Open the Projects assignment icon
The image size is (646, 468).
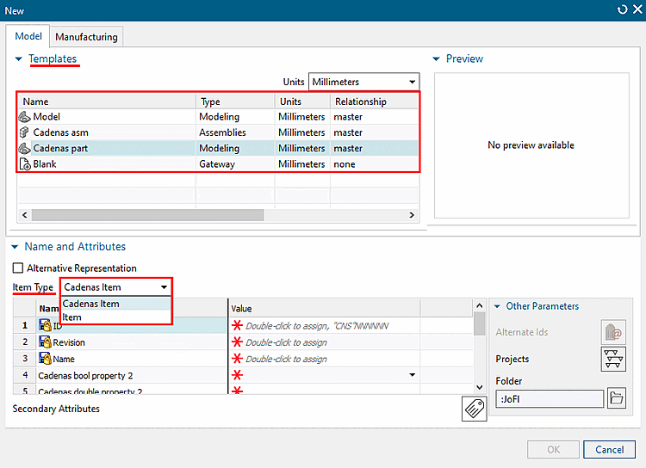pyautogui.click(x=613, y=360)
